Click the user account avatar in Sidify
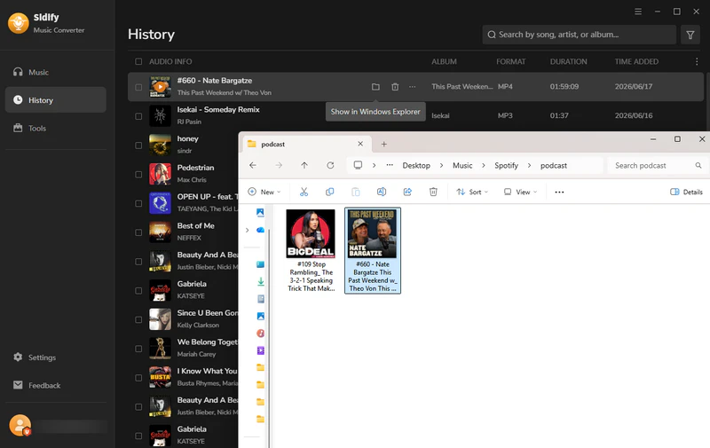 coord(20,425)
